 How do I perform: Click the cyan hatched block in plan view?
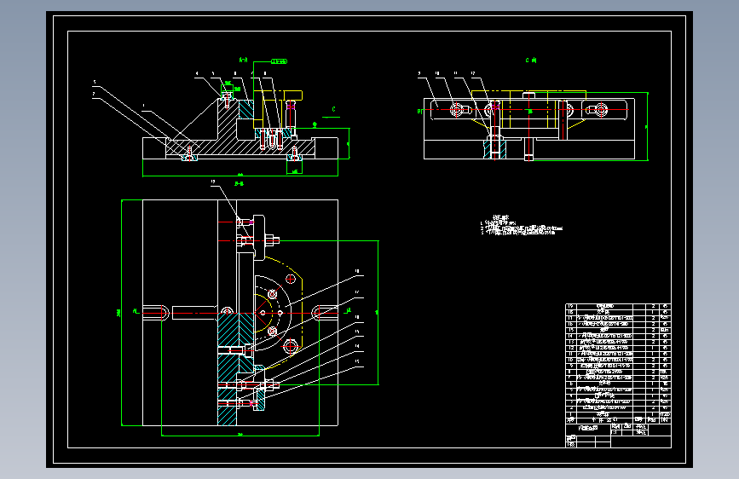(235, 329)
